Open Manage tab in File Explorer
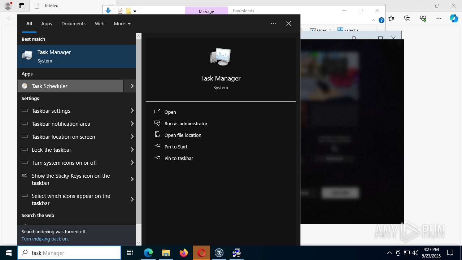The width and height of the screenshot is (462, 260). (206, 11)
